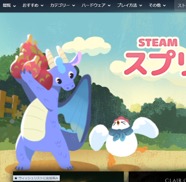This screenshot has height=182, width=186.
Task: Expand the ハードウェア dropdown
Action: [96, 5]
